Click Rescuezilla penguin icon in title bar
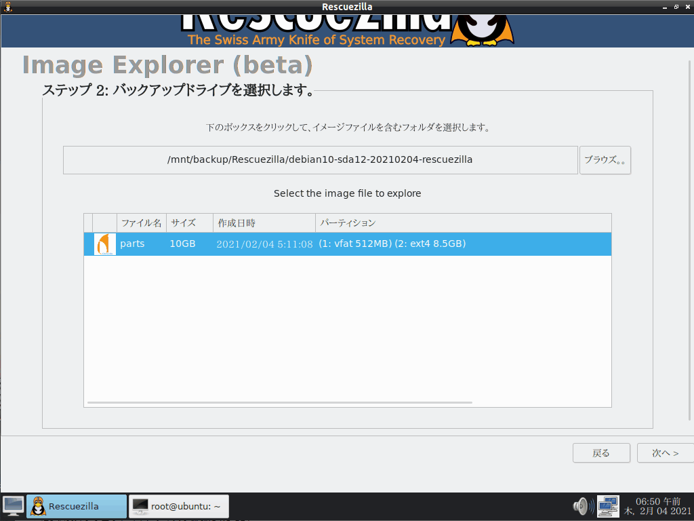 point(7,7)
